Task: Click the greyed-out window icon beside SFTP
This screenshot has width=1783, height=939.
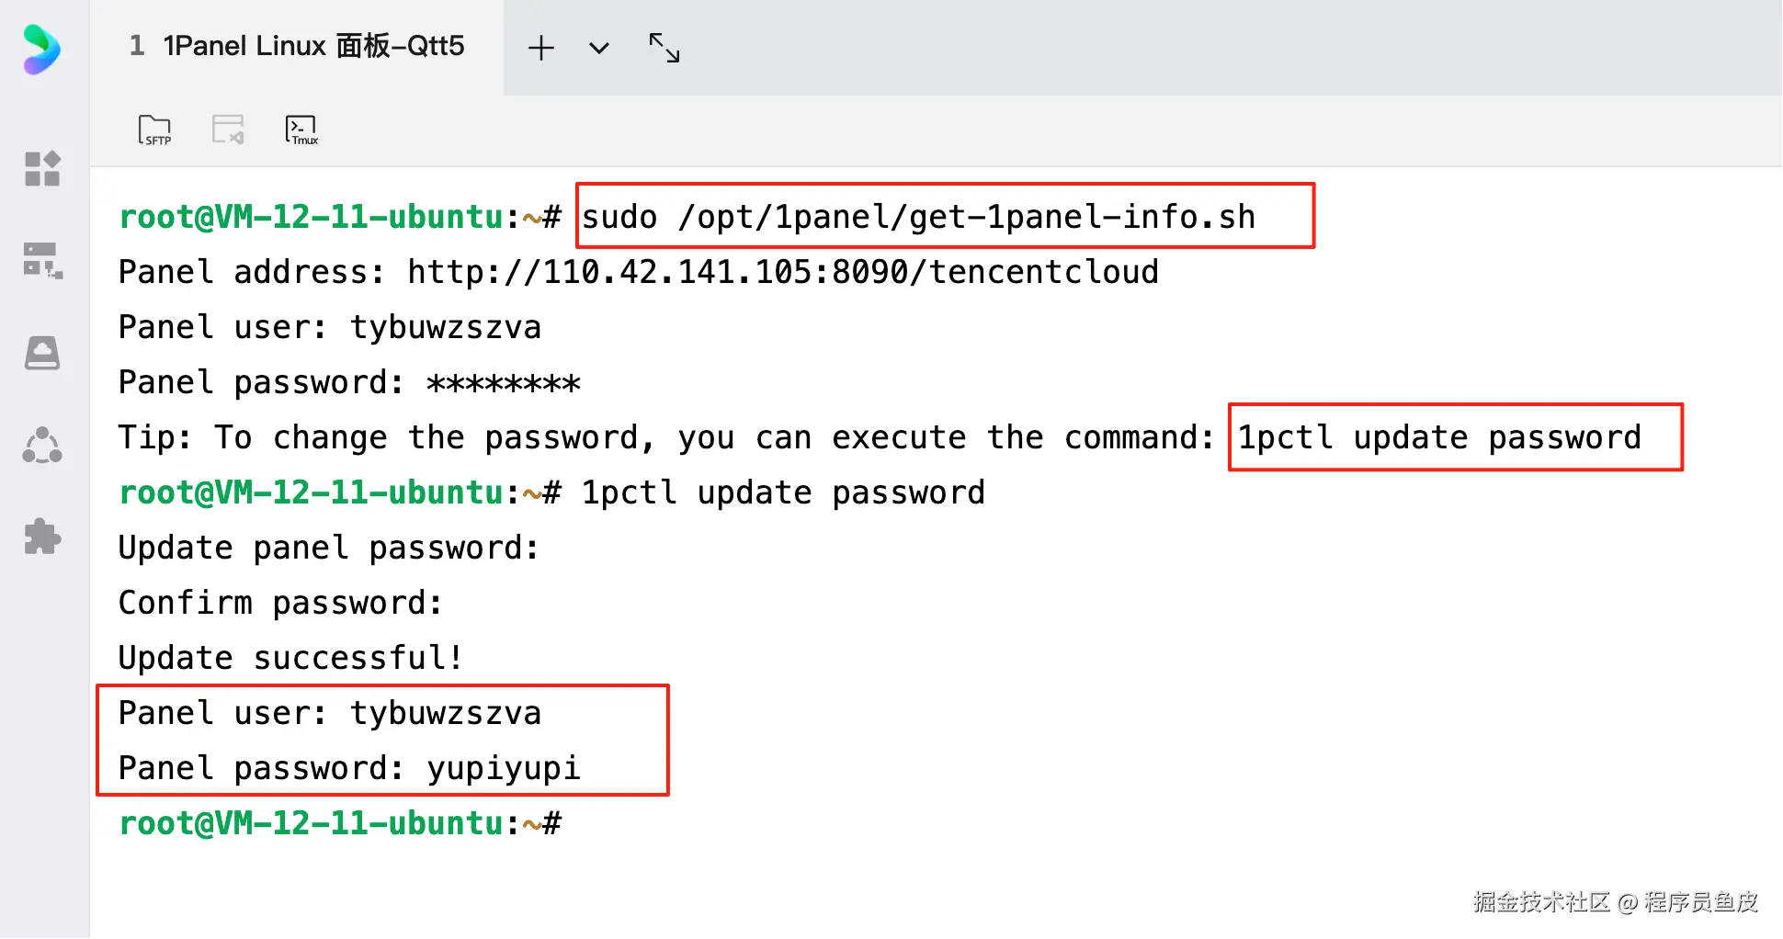Action: click(228, 130)
